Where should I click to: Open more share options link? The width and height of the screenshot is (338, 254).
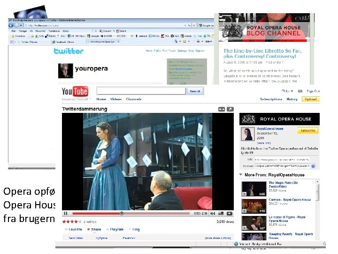point(218,238)
